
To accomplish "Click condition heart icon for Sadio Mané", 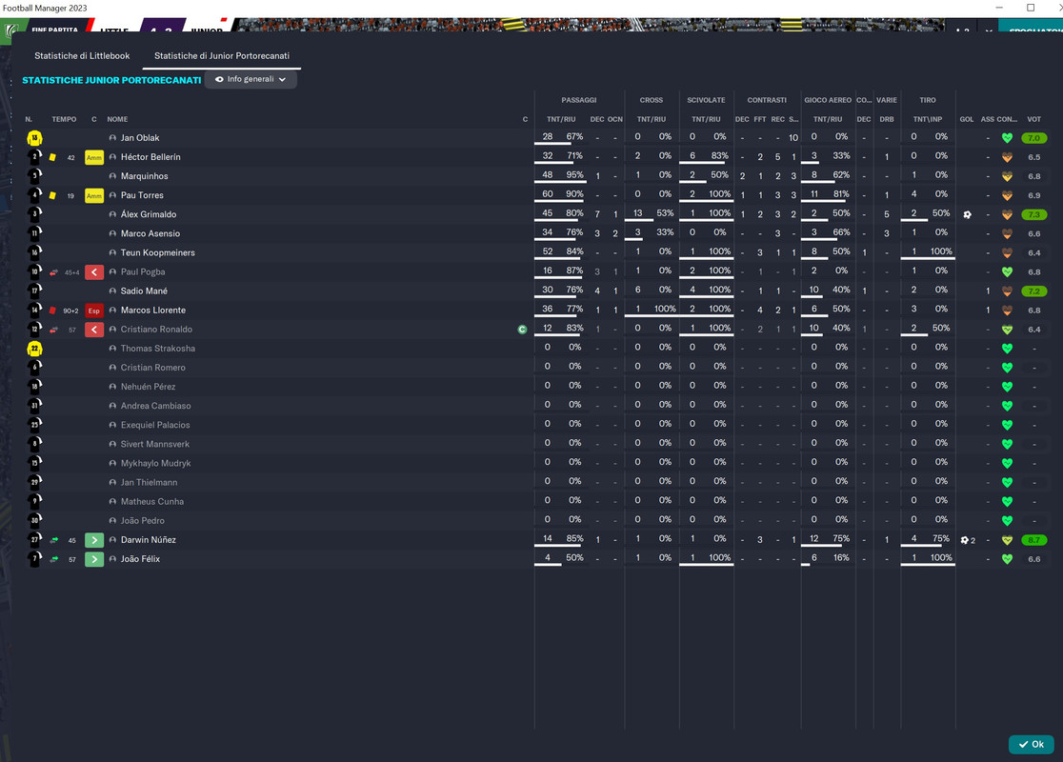I will point(1008,291).
